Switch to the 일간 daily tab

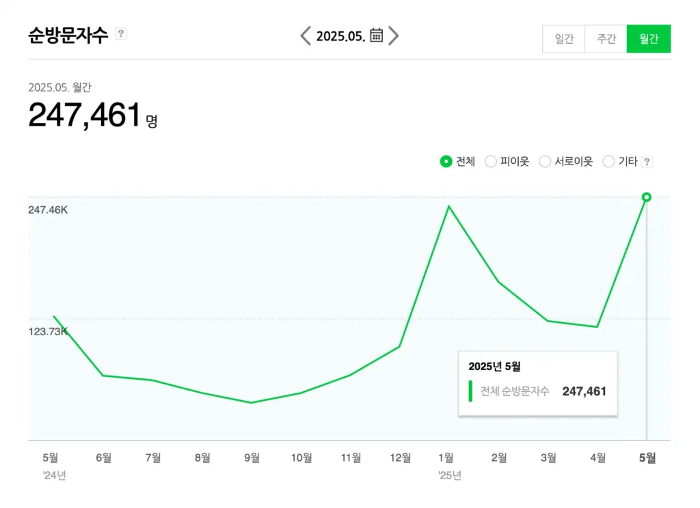[563, 39]
